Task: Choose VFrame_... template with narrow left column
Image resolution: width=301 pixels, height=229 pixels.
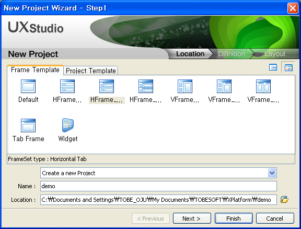Action: 224,91
